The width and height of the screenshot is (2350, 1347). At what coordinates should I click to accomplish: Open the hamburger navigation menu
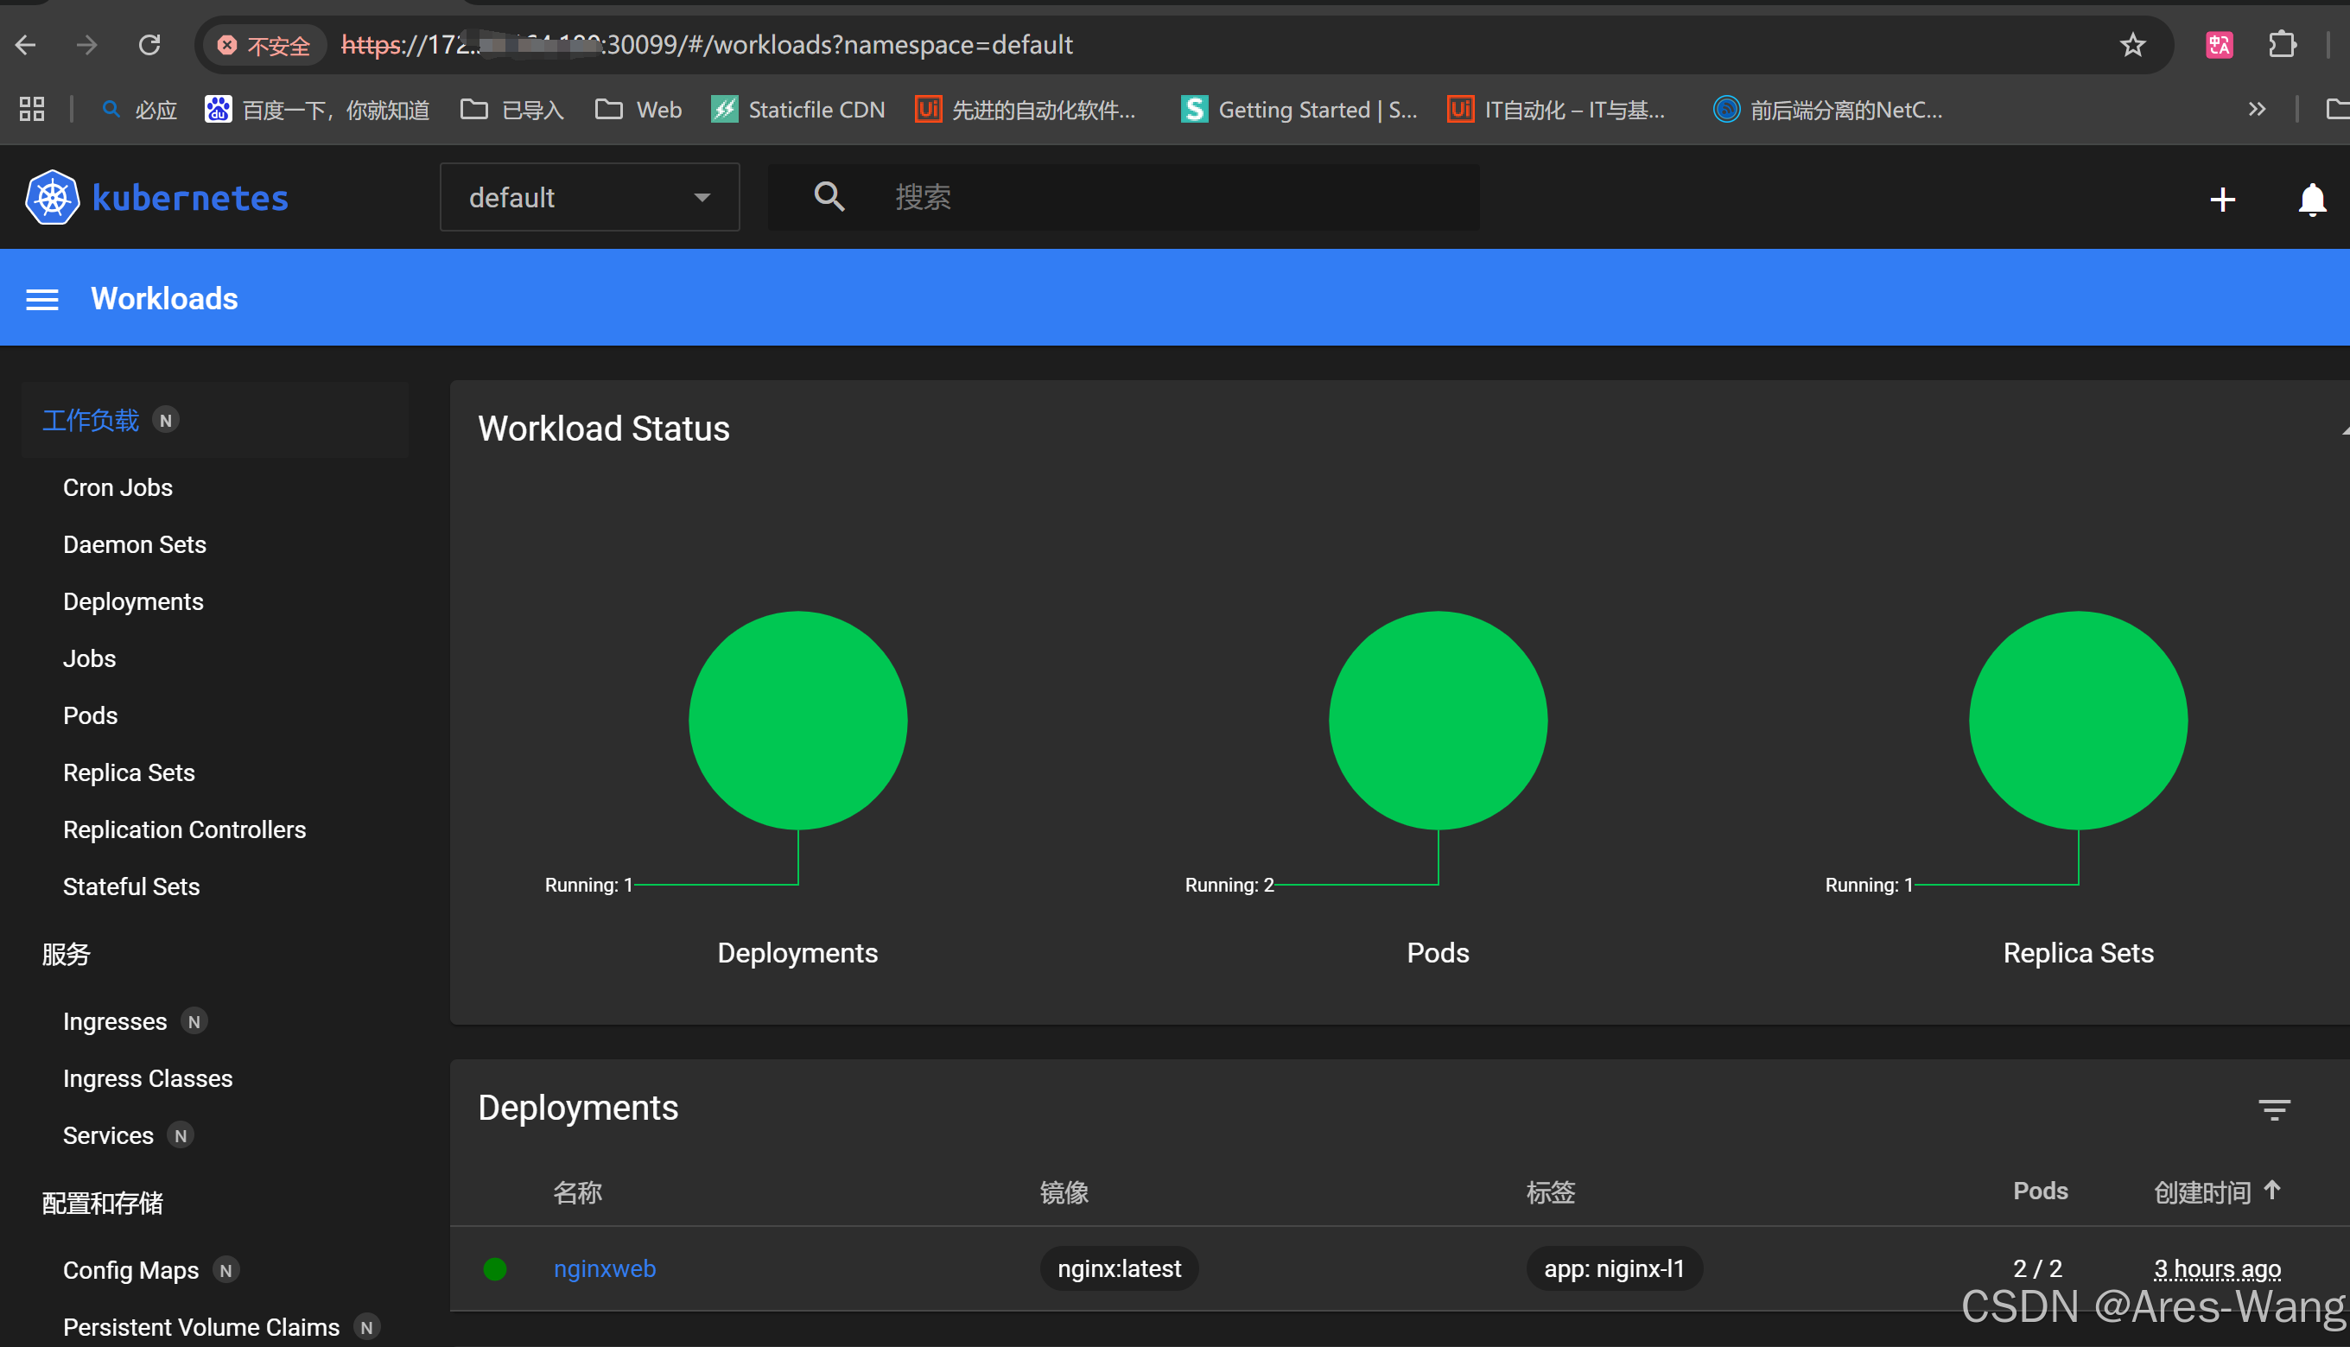42,299
